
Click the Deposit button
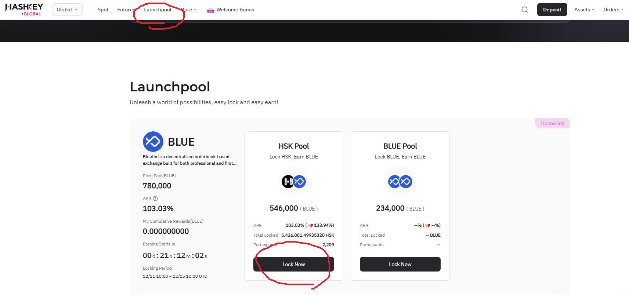tap(552, 10)
